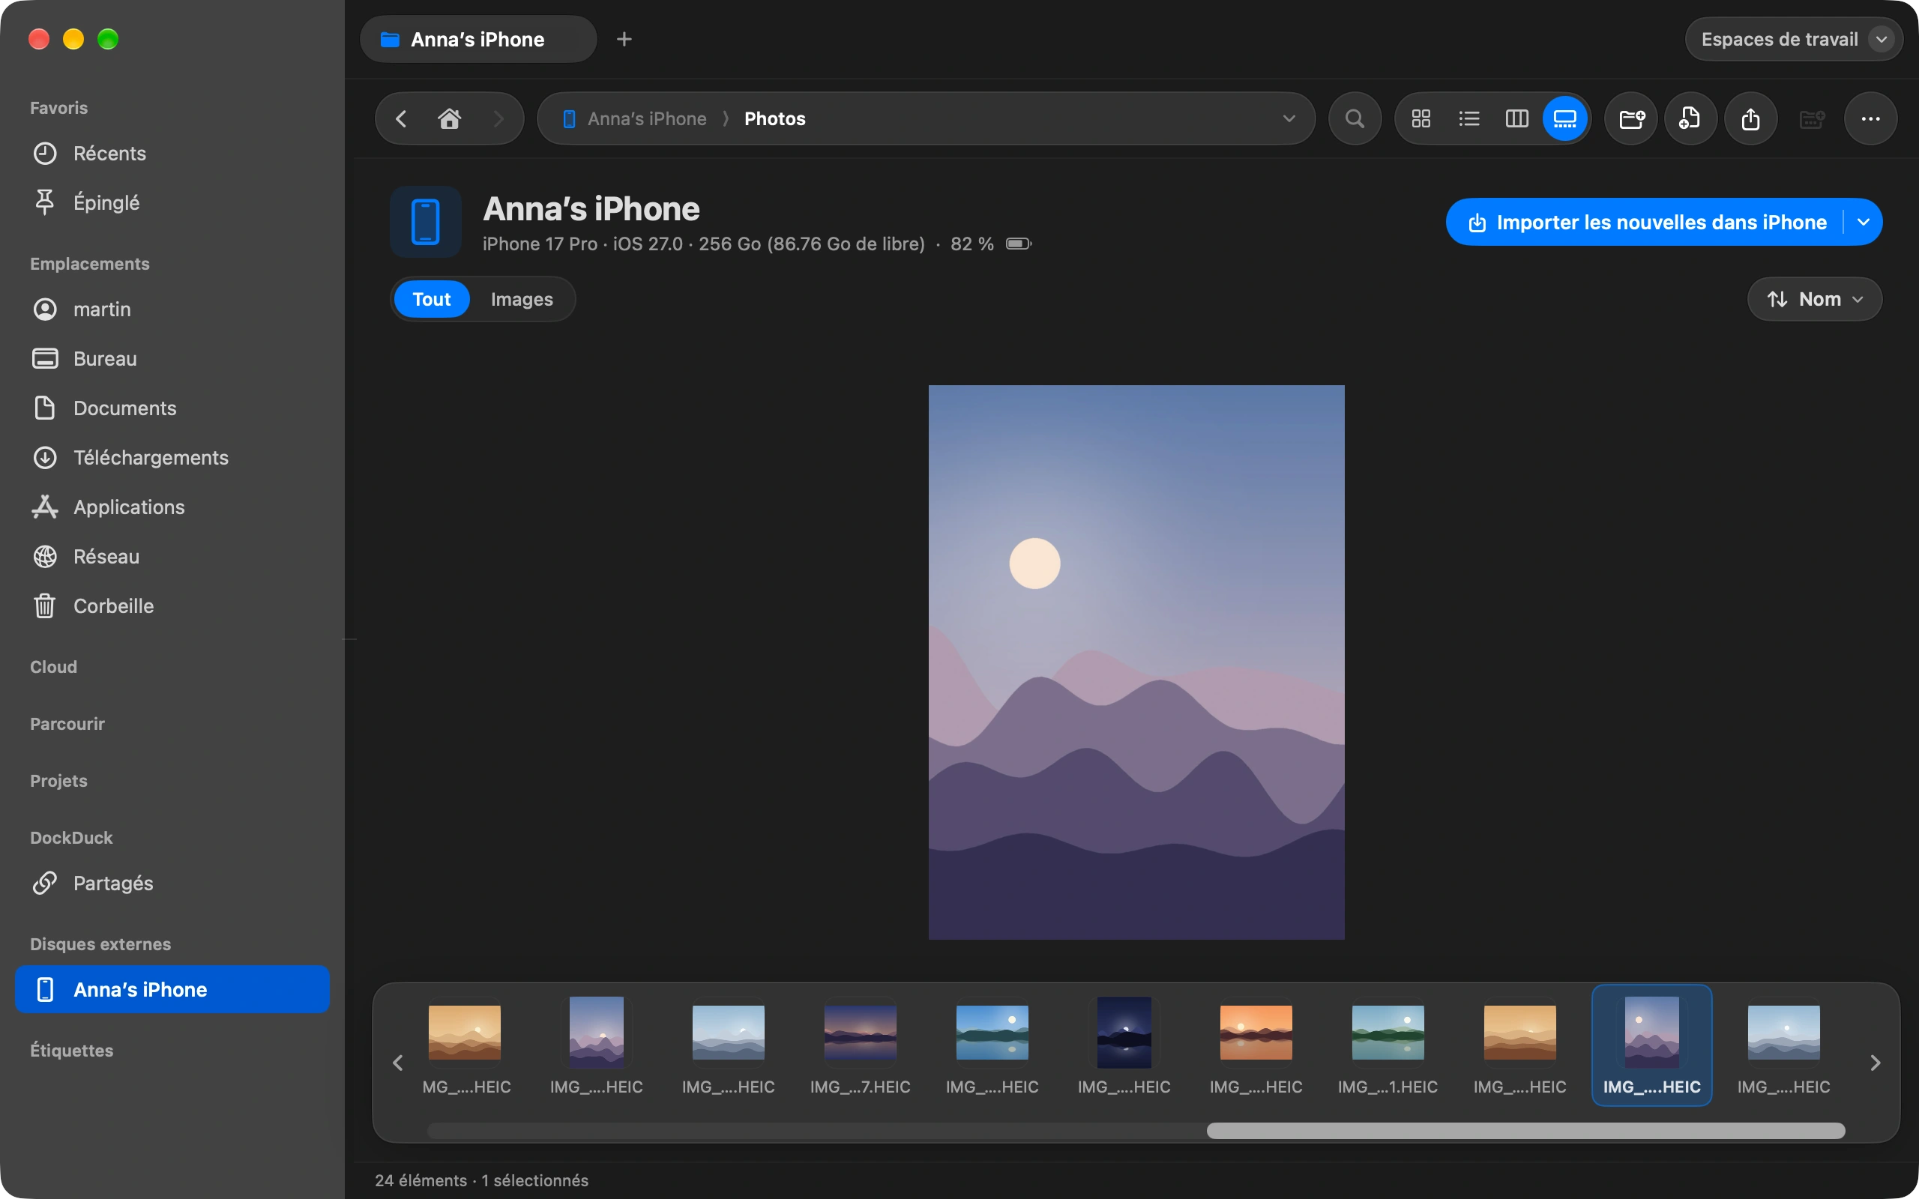Viewport: 1919px width, 1199px height.
Task: Open the Nom sort dropdown
Action: point(1814,299)
